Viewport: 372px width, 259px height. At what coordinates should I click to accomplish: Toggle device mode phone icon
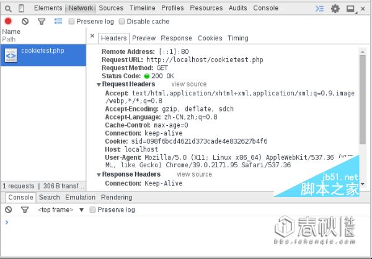pyautogui.click(x=21, y=8)
